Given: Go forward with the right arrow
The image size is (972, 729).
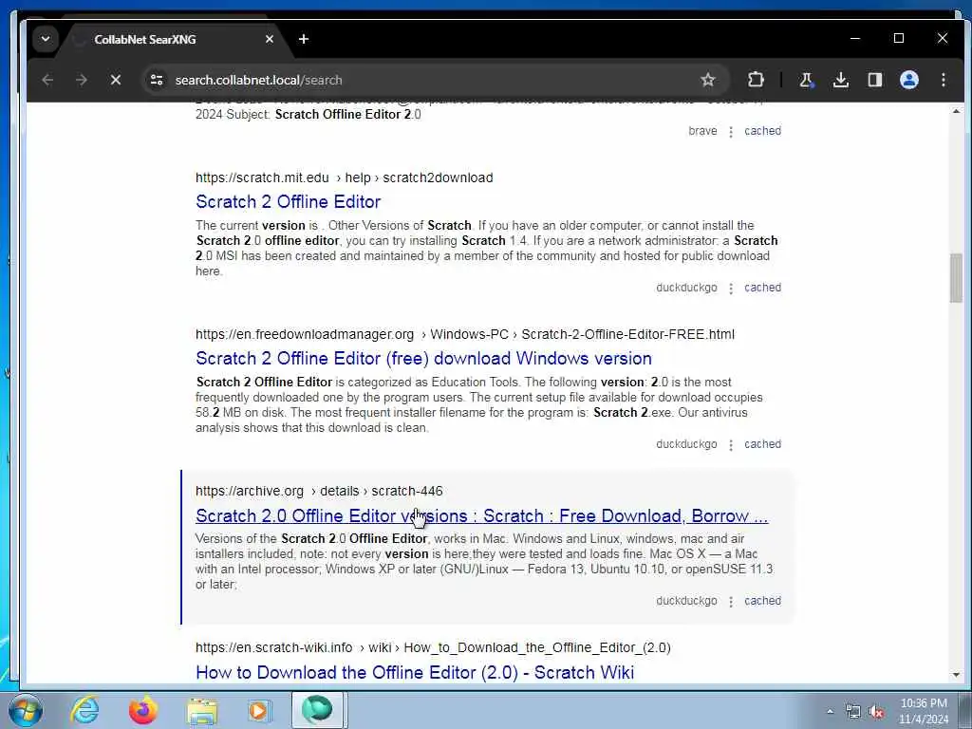Looking at the screenshot, I should pyautogui.click(x=82, y=80).
